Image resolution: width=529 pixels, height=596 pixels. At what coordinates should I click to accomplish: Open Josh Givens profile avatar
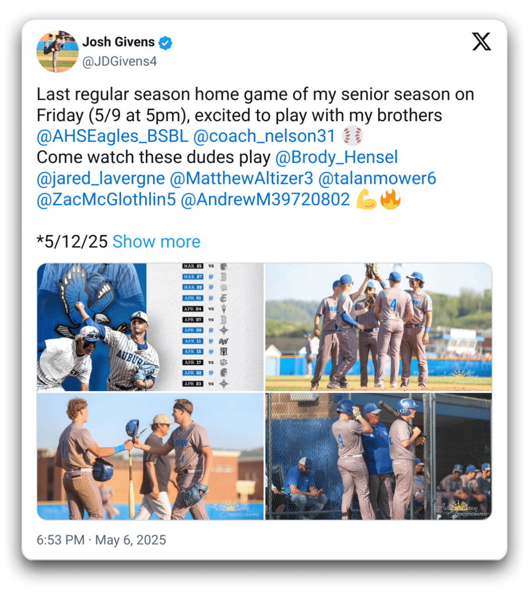pyautogui.click(x=58, y=51)
